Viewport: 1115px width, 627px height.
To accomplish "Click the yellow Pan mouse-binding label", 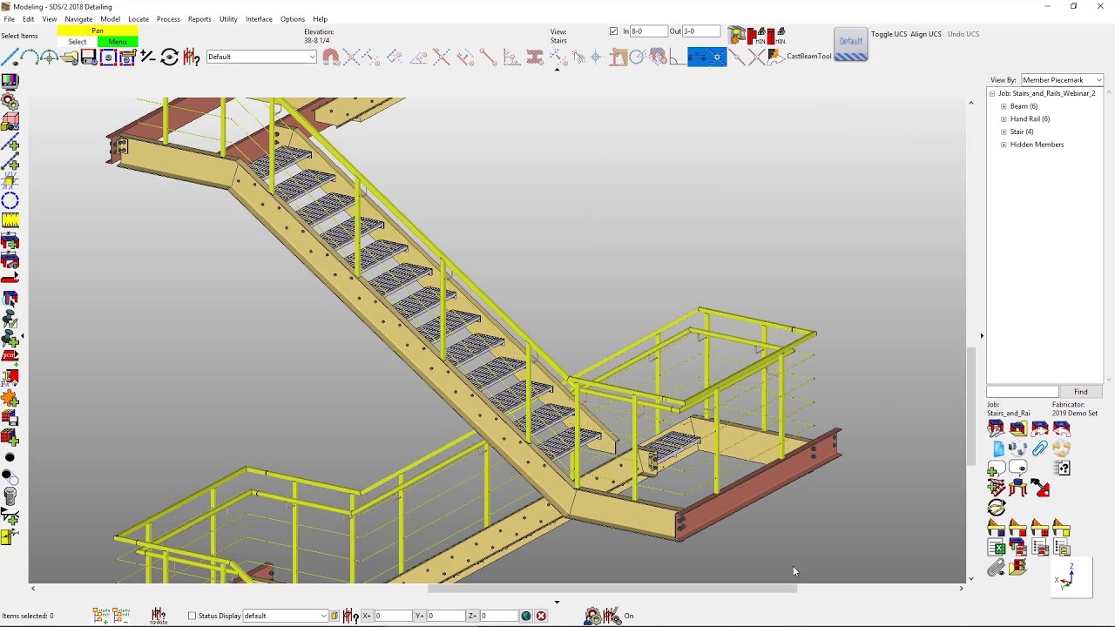I will [98, 31].
